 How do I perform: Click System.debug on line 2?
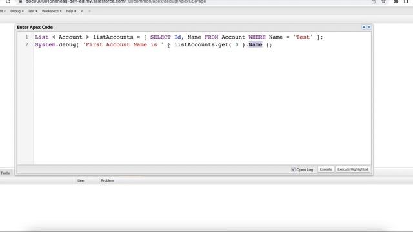(x=55, y=44)
